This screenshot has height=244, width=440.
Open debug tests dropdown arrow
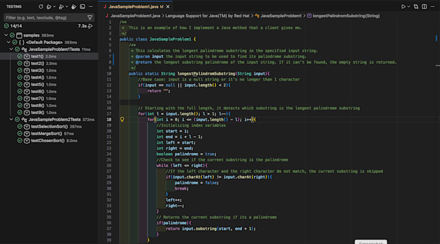click(x=67, y=6)
